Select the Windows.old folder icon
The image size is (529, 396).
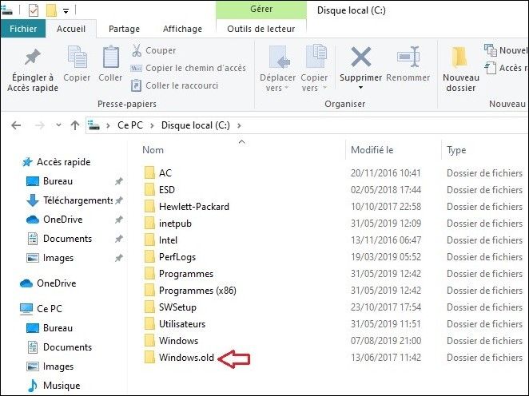coord(149,357)
